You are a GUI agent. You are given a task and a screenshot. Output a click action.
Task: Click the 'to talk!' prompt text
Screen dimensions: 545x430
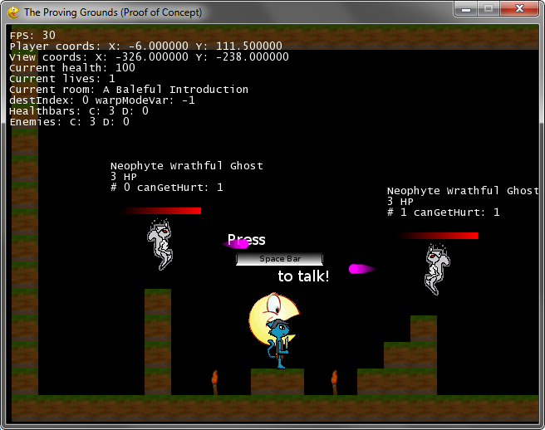(303, 276)
